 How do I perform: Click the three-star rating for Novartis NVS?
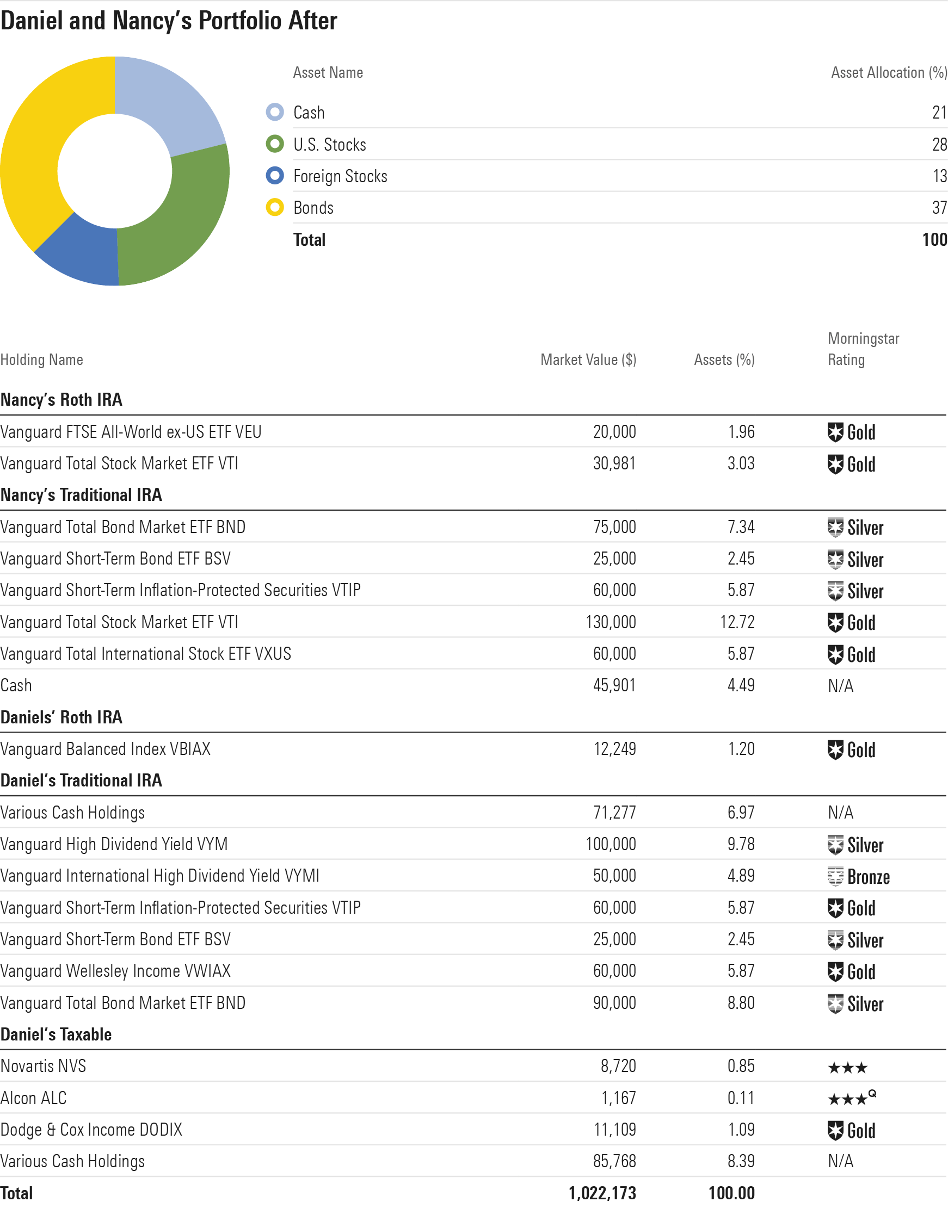point(847,1068)
